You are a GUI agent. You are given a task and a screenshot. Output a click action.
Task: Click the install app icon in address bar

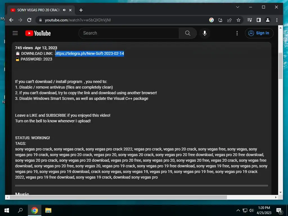pos(220,20)
